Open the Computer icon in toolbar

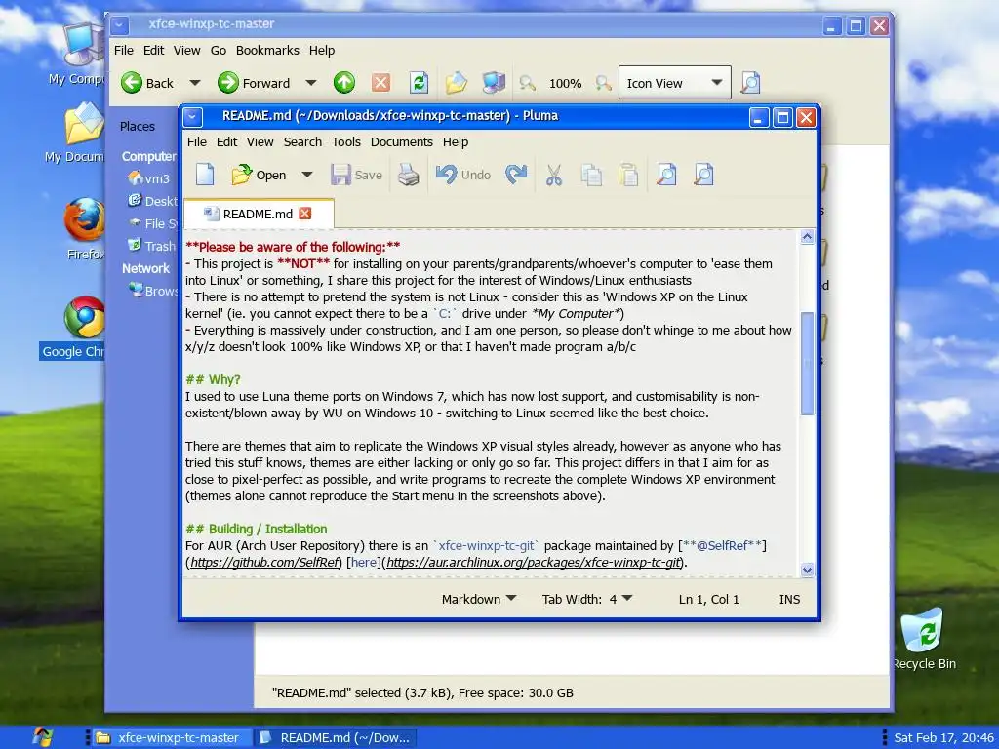click(x=494, y=83)
